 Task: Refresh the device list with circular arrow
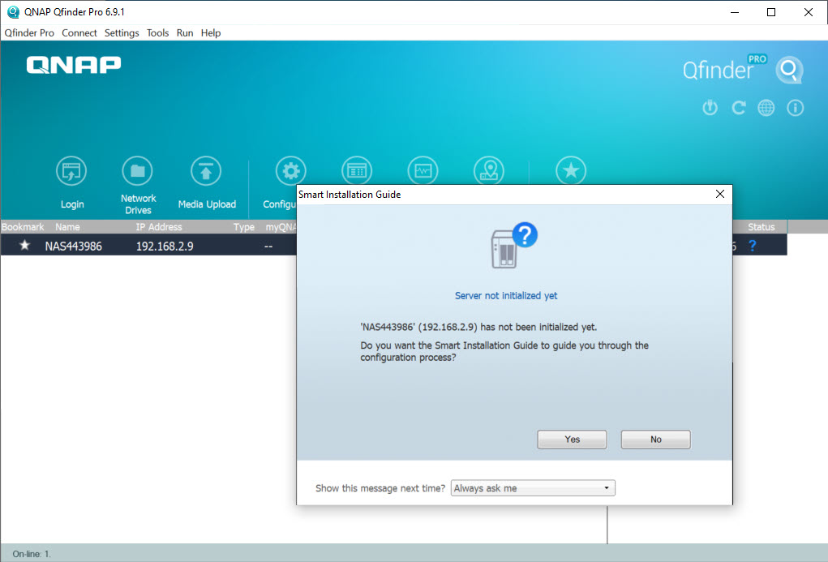[738, 108]
